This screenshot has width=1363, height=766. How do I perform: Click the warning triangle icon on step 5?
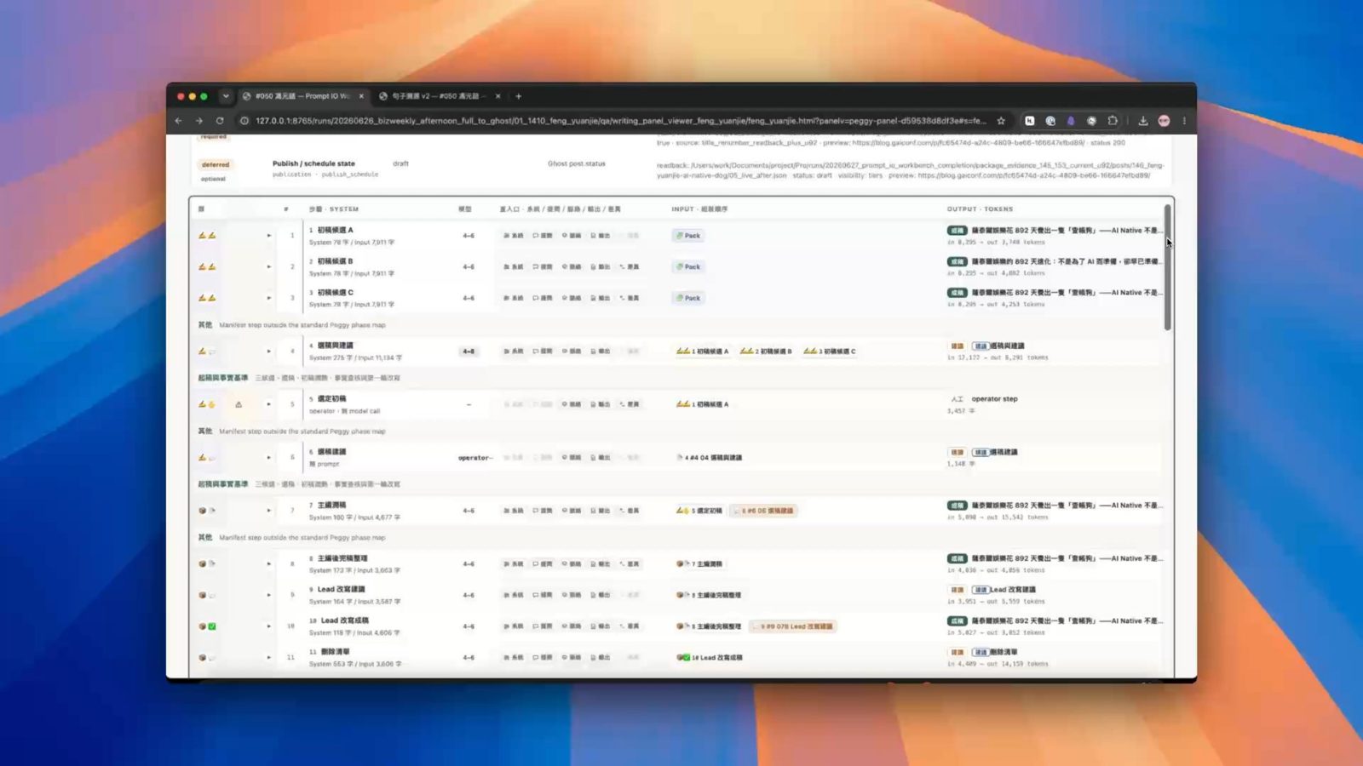point(239,404)
